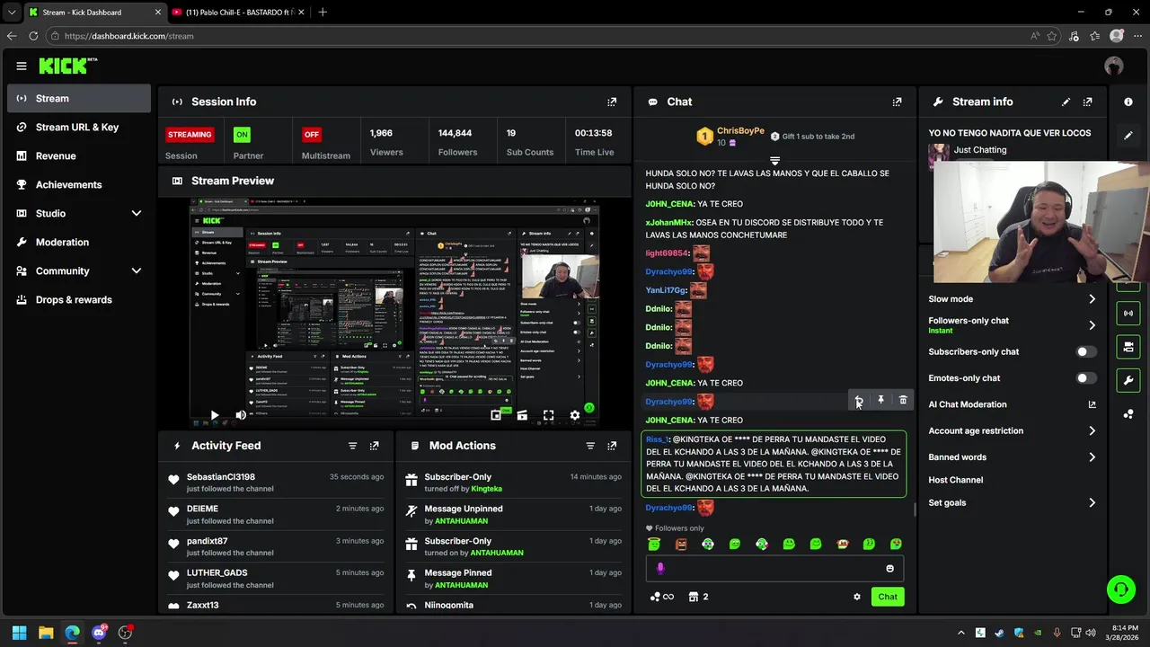Image resolution: width=1150 pixels, height=647 pixels.
Task: Delete the hovered Dyrachyo99 chat message
Action: (903, 401)
